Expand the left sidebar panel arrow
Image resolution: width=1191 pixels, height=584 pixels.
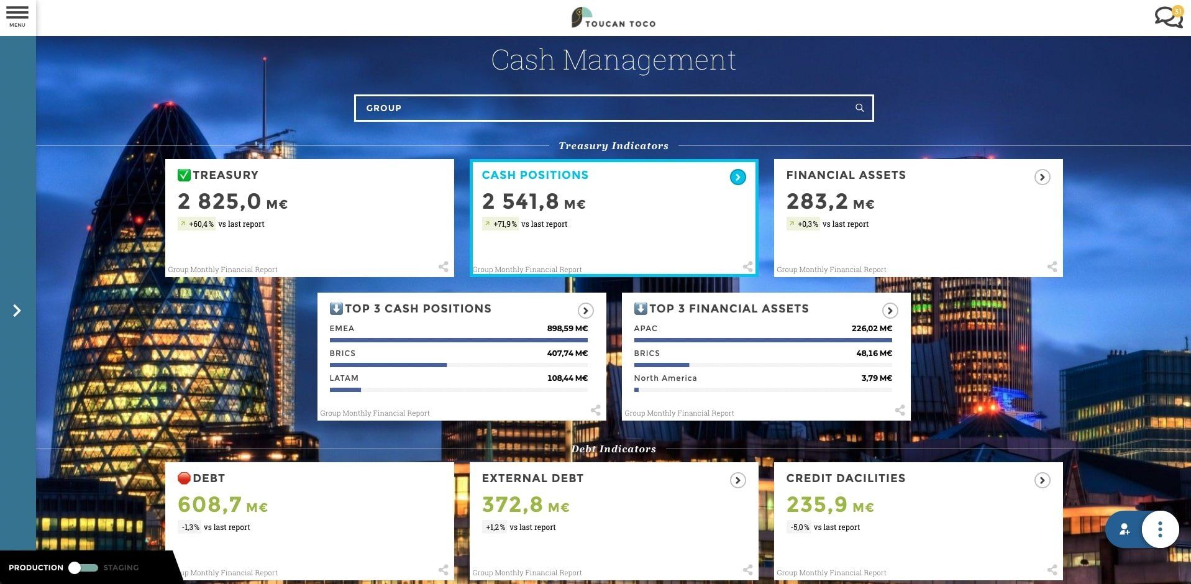17,311
